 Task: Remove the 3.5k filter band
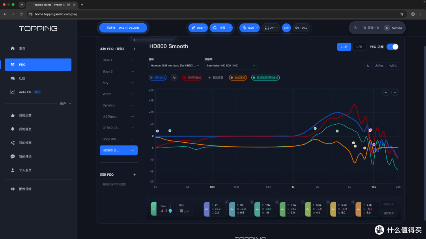tap(303, 202)
